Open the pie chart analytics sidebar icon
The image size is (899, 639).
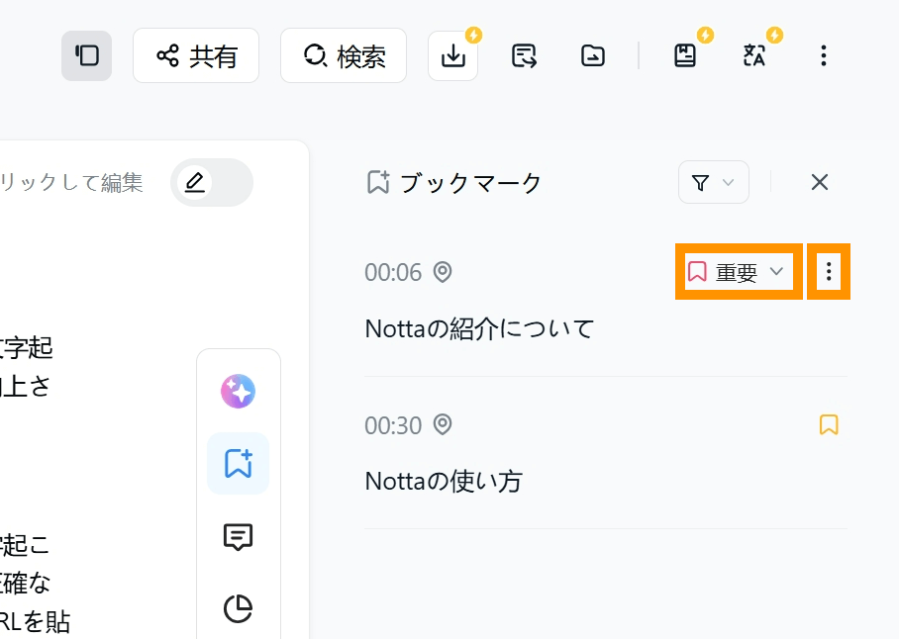pos(238,608)
